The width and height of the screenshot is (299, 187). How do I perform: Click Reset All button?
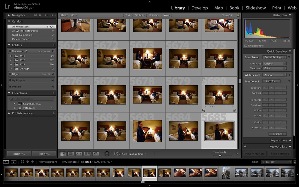278,134
